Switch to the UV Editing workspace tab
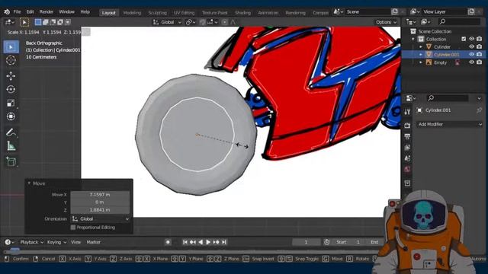Viewport: 488px width, 274px height. (x=184, y=13)
